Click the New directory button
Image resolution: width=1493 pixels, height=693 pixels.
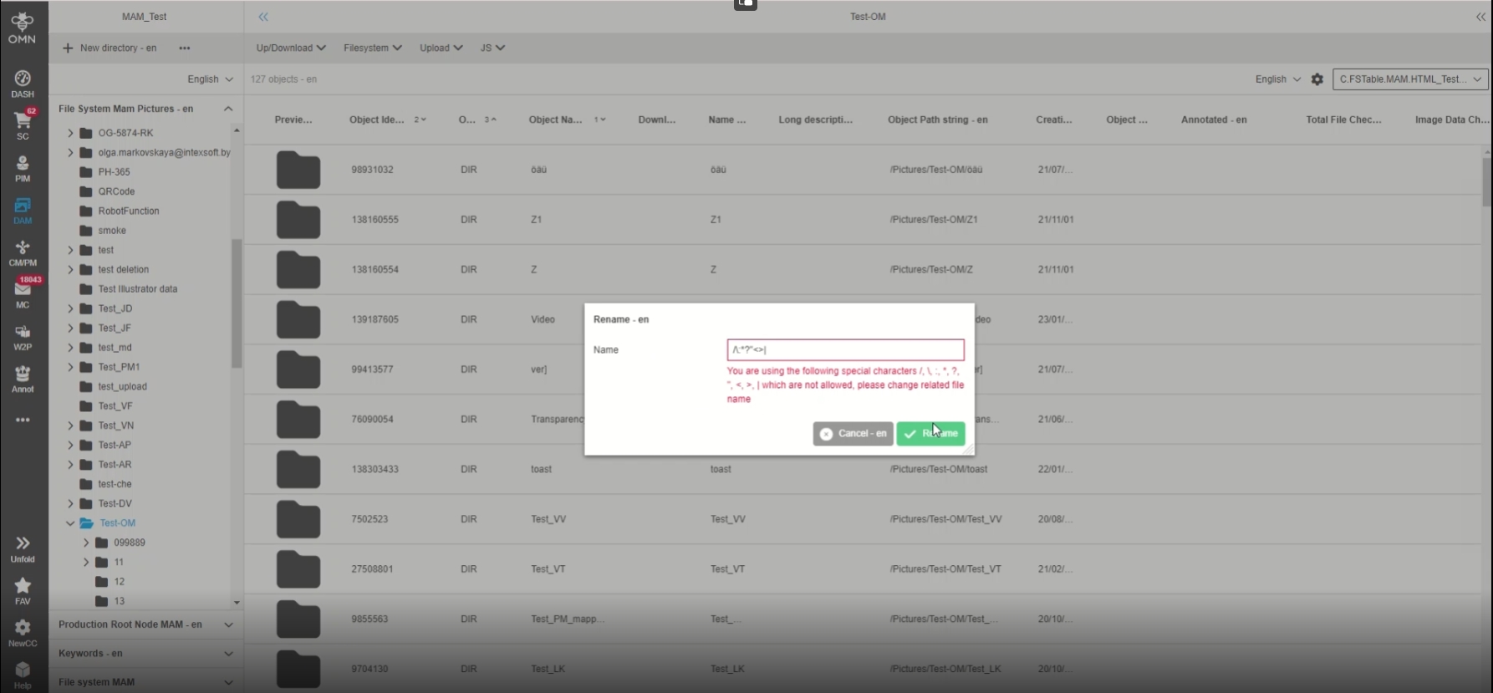pyautogui.click(x=110, y=48)
